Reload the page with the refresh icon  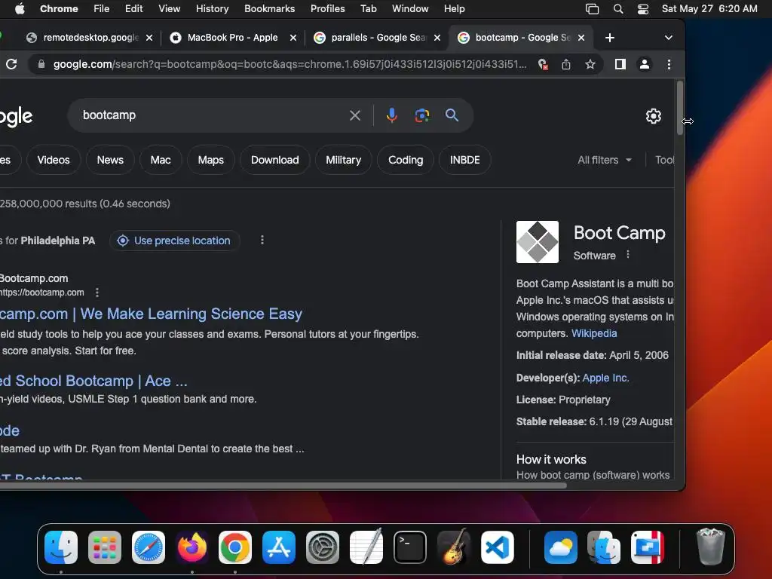pyautogui.click(x=11, y=64)
